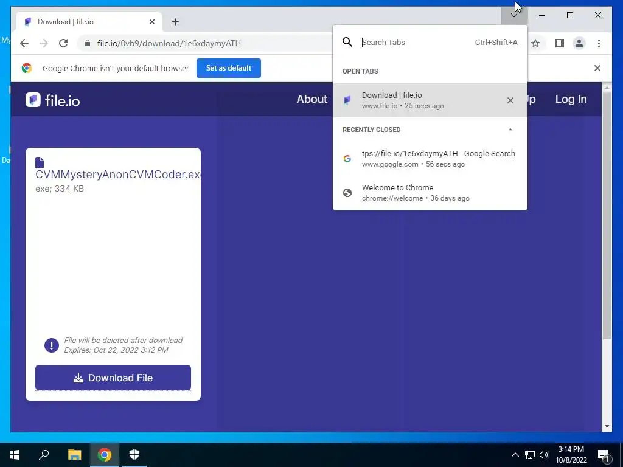Dismiss the default browser notification bar

[x=597, y=68]
